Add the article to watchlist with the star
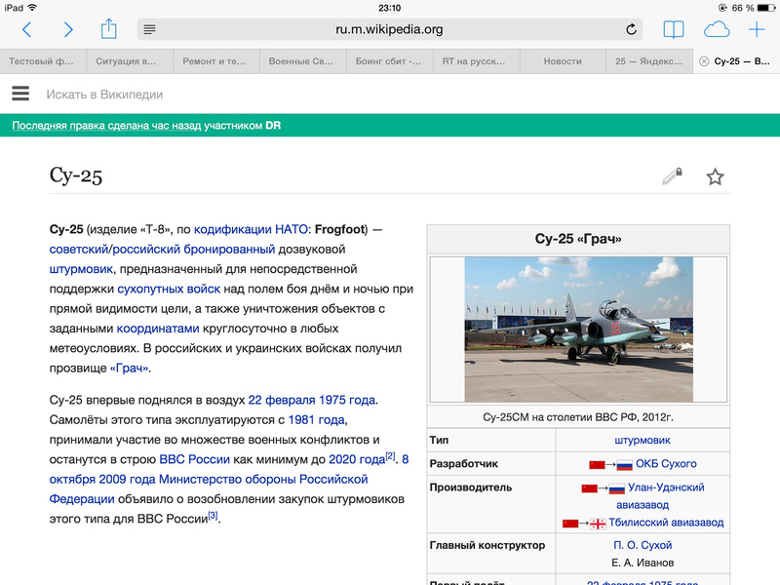Image resolution: width=780 pixels, height=585 pixels. coord(715,176)
